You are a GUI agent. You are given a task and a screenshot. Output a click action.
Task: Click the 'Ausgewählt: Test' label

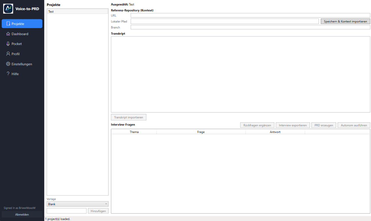(x=123, y=4)
